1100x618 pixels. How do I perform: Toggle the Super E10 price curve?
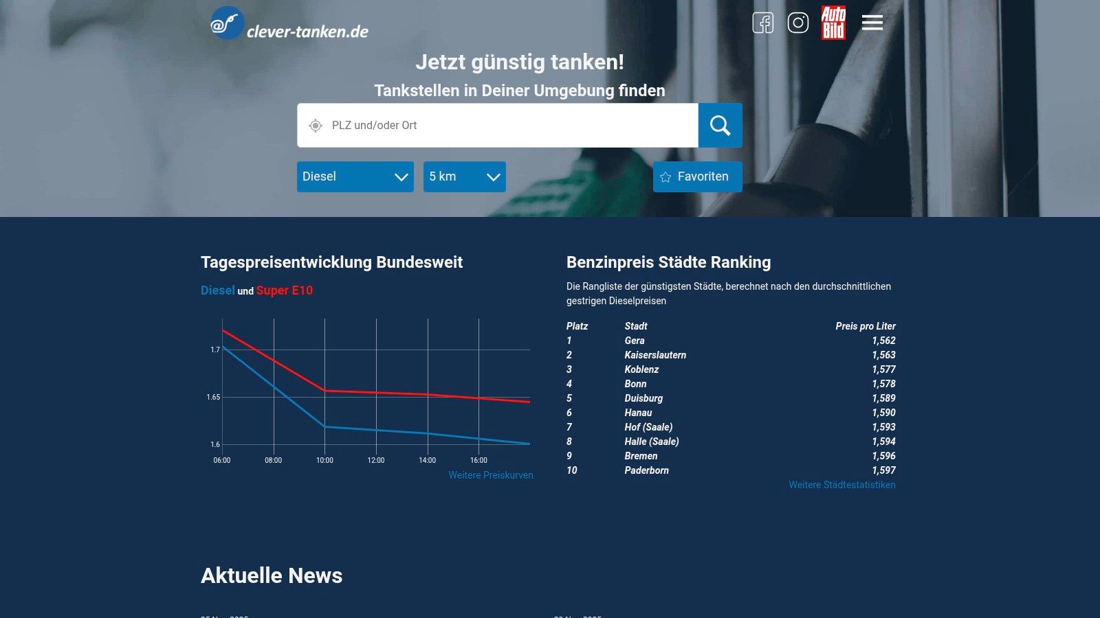[x=285, y=290]
